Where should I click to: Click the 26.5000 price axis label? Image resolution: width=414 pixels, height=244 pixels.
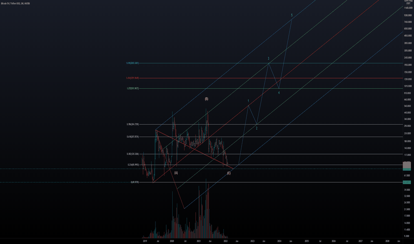407,203
